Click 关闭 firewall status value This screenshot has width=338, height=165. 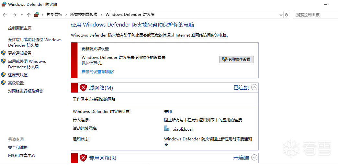click(168, 112)
